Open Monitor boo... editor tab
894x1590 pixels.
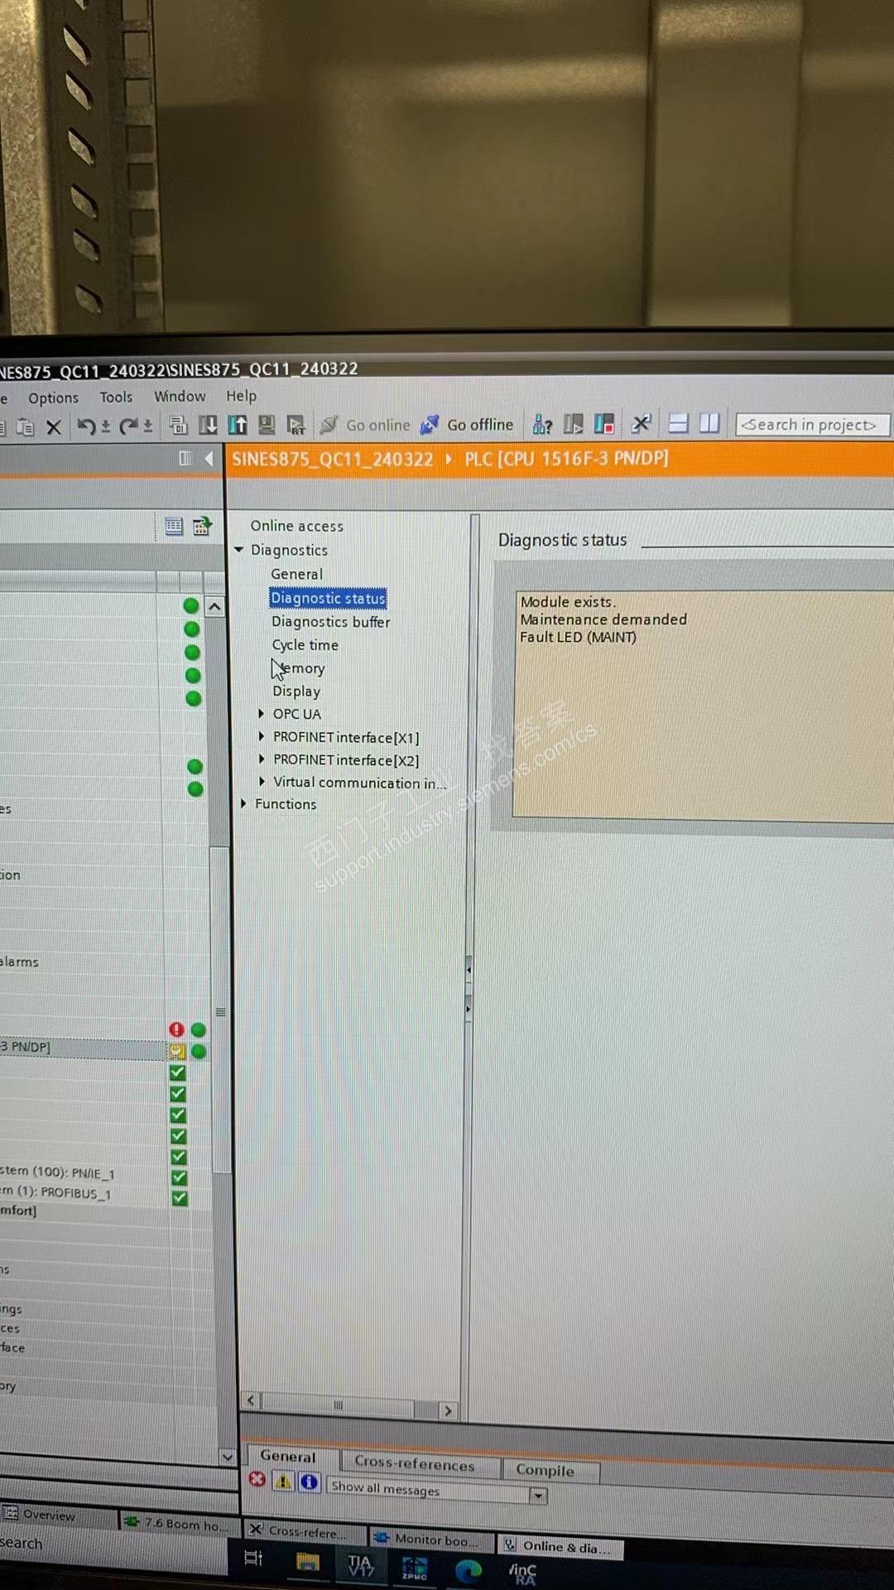pos(431,1539)
